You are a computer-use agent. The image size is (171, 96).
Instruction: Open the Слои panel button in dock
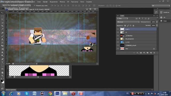click(165, 21)
